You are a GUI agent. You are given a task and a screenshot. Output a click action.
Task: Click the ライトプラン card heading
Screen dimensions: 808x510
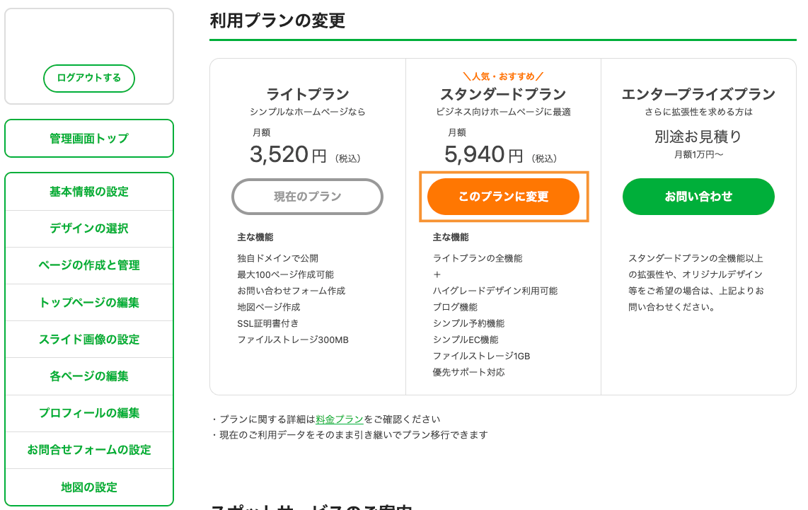coord(307,93)
